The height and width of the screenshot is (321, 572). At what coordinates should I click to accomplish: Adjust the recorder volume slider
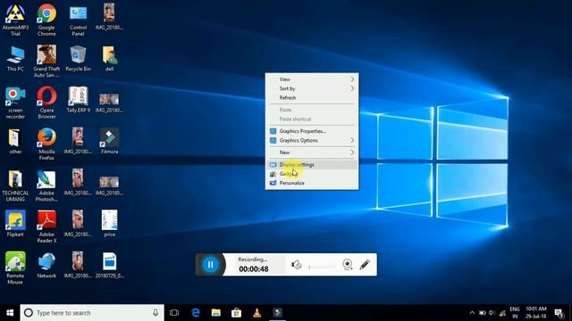pyautogui.click(x=323, y=267)
